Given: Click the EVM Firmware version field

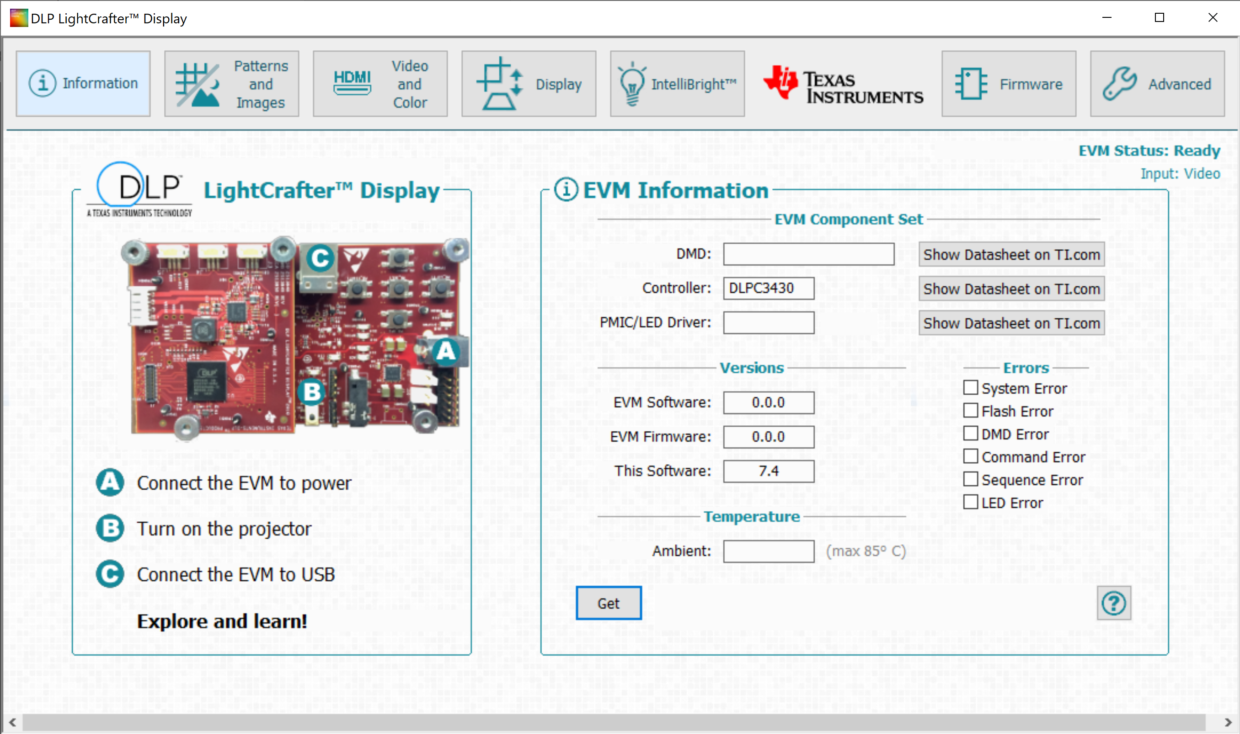Looking at the screenshot, I should tap(769, 437).
